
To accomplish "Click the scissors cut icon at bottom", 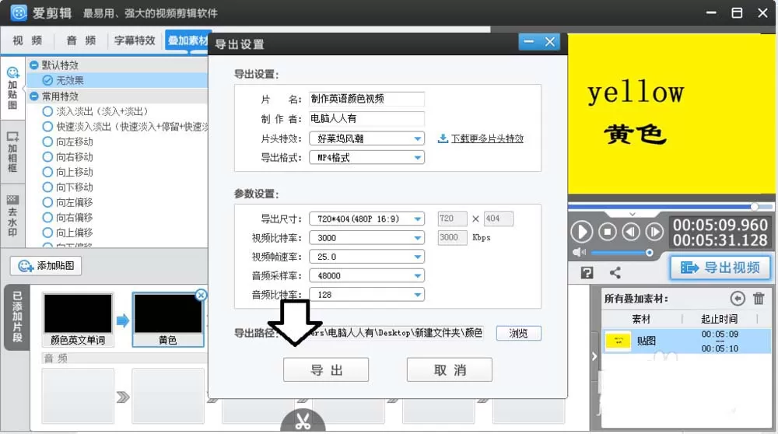I will 303,421.
